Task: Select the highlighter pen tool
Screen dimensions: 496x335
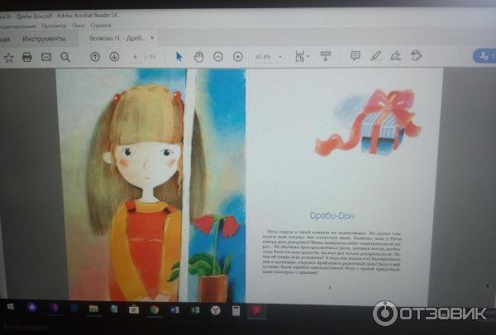Action: pos(376,56)
